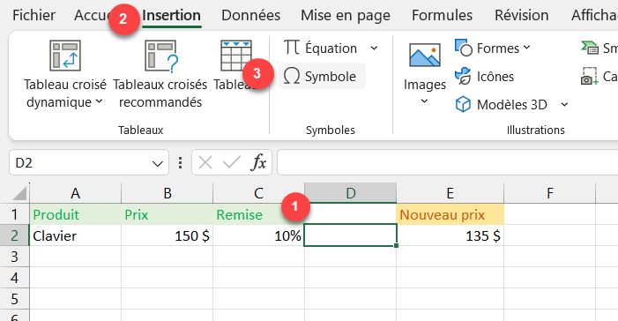Select row 1 header
Image resolution: width=618 pixels, height=321 pixels.
(x=15, y=214)
